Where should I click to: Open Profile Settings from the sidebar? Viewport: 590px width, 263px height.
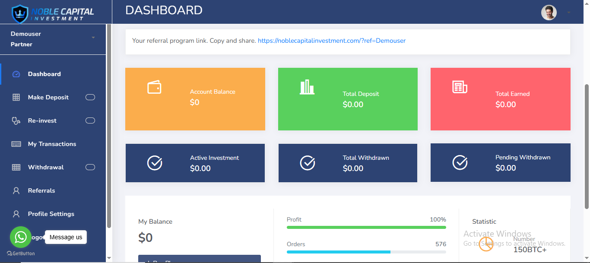pyautogui.click(x=53, y=214)
